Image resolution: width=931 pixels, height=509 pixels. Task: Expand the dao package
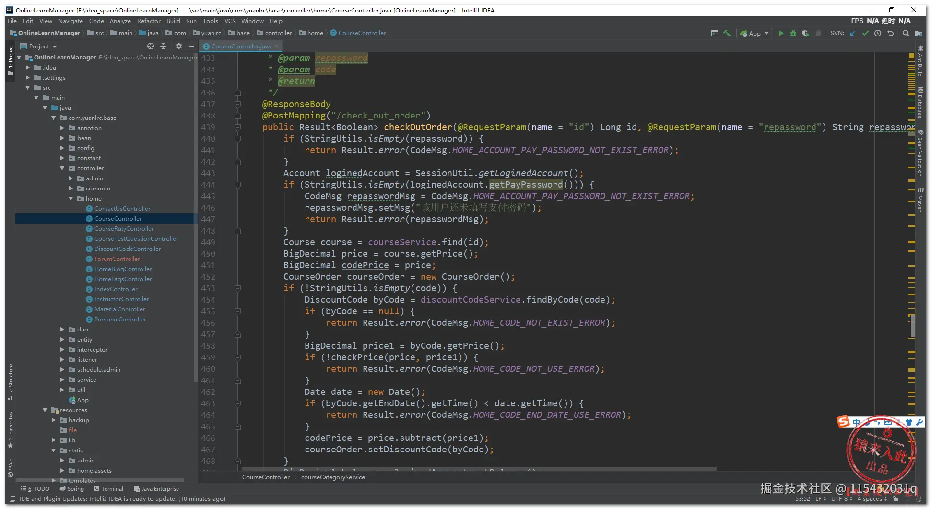62,330
